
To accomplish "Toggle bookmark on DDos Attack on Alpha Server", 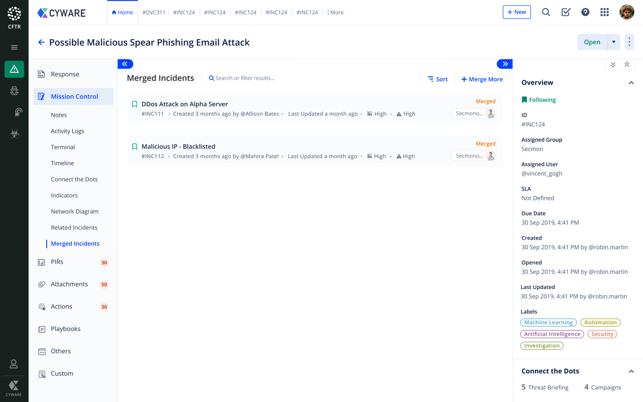I will tap(135, 105).
